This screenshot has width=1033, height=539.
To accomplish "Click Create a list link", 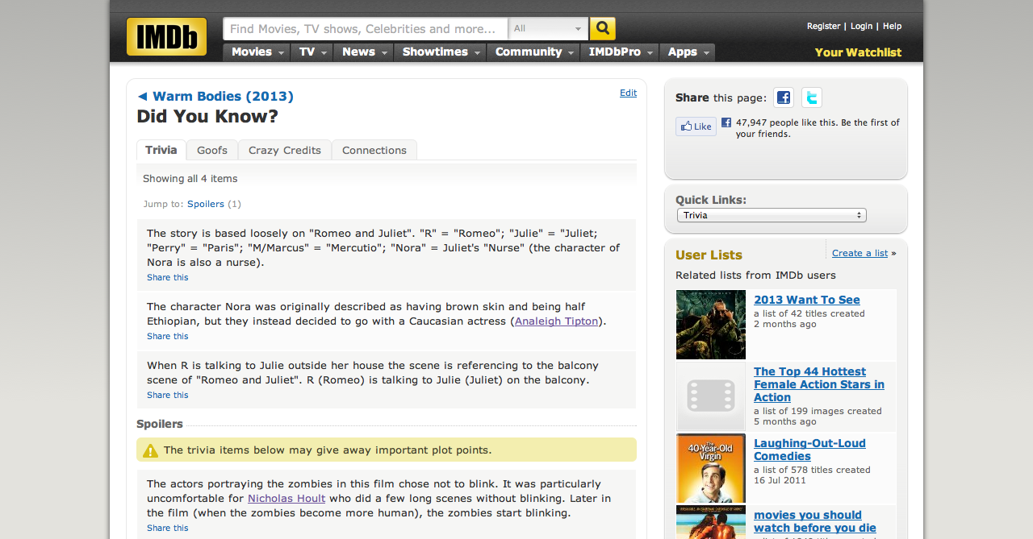I will [859, 253].
